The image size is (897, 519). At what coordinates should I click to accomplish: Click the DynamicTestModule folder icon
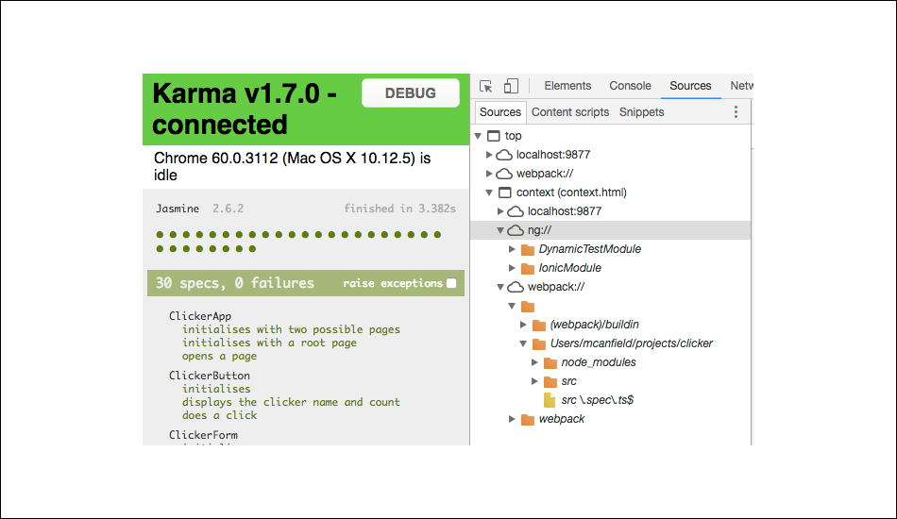pyautogui.click(x=528, y=250)
